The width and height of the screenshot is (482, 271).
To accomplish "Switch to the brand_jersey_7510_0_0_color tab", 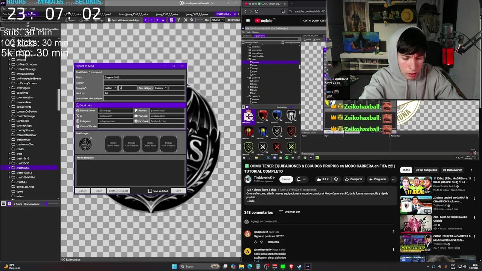I will (x=134, y=14).
